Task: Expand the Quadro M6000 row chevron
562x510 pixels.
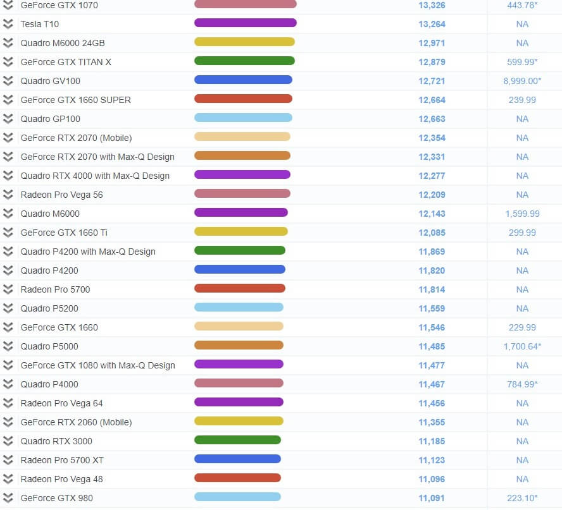Action: pos(8,214)
